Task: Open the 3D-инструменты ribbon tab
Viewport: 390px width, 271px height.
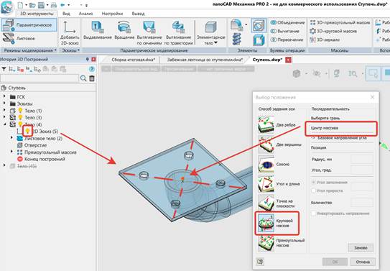Action: point(37,14)
